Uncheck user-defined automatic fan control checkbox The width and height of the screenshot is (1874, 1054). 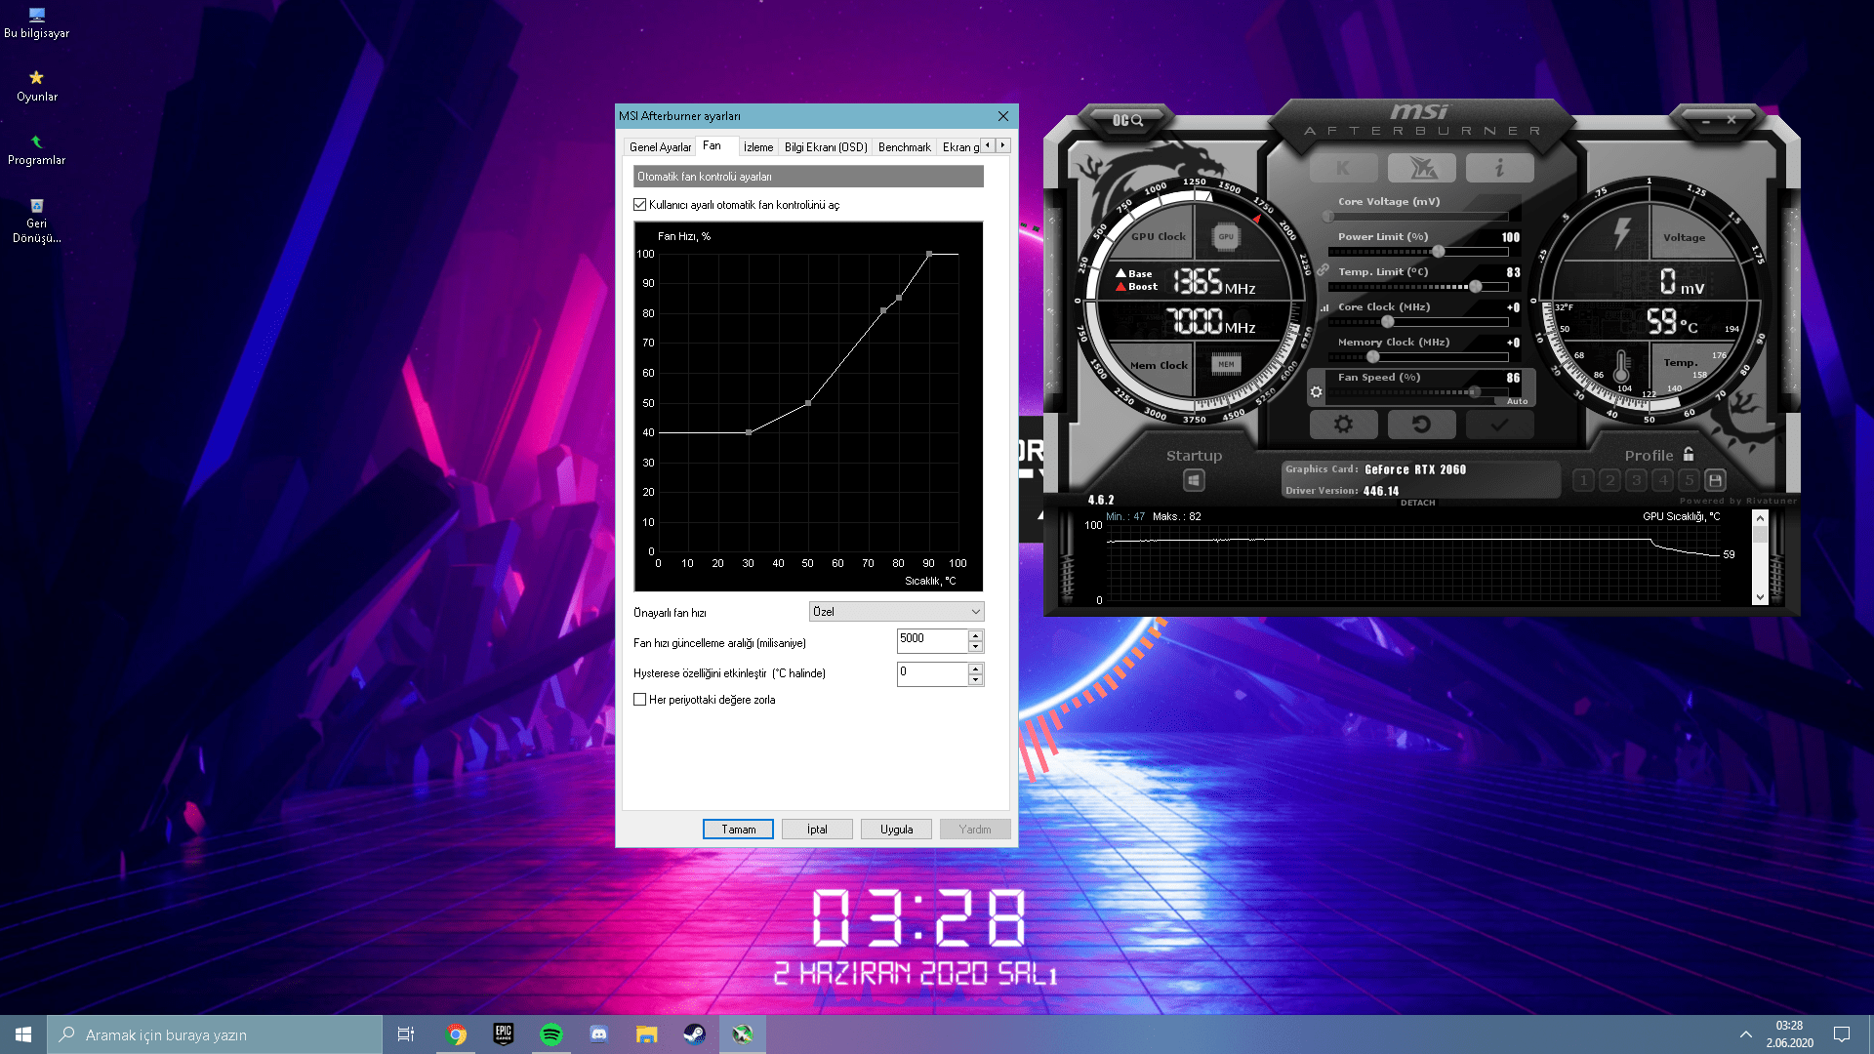click(640, 205)
